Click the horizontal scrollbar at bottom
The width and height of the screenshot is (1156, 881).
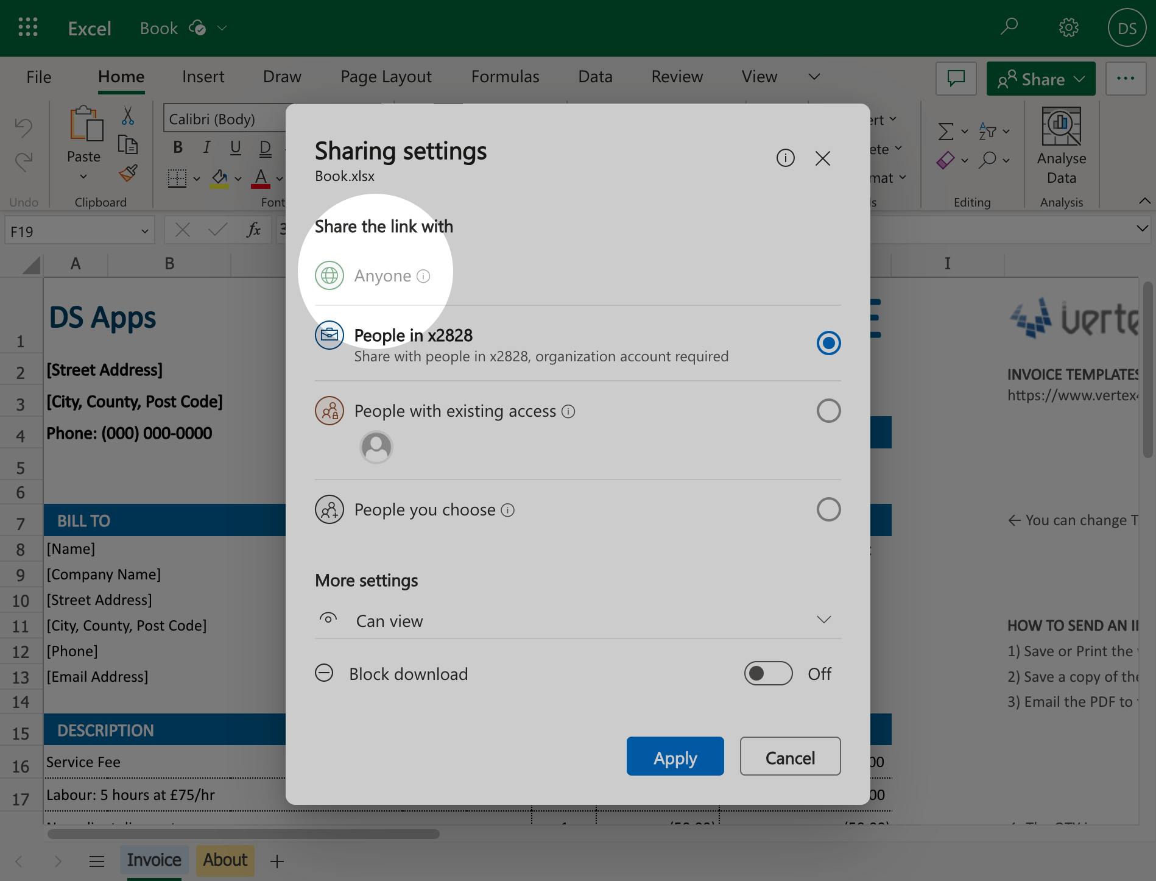244,833
